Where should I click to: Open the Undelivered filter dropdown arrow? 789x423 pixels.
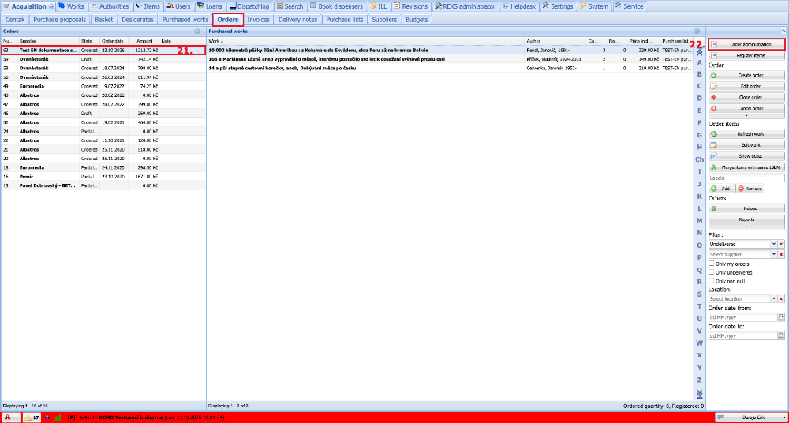(x=774, y=244)
